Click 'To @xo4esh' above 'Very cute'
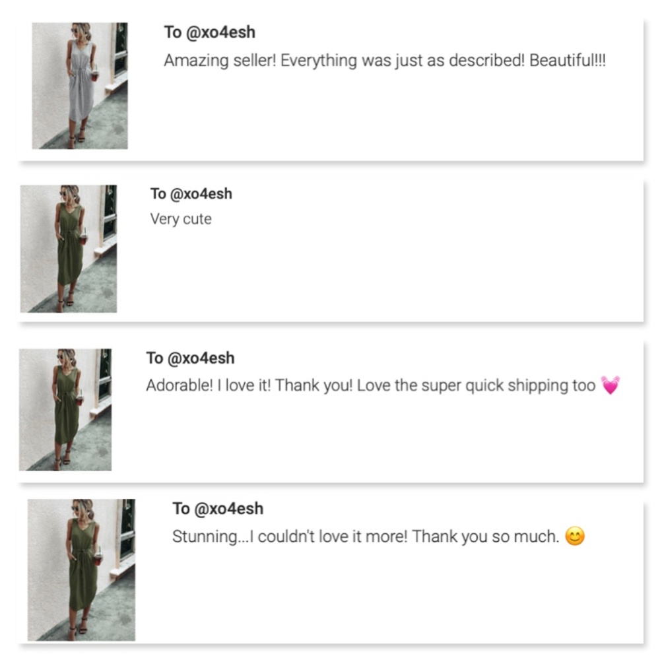 click(191, 194)
